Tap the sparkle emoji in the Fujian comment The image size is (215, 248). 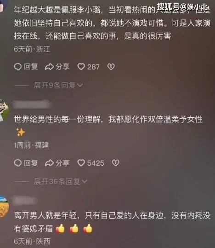(x=20, y=132)
